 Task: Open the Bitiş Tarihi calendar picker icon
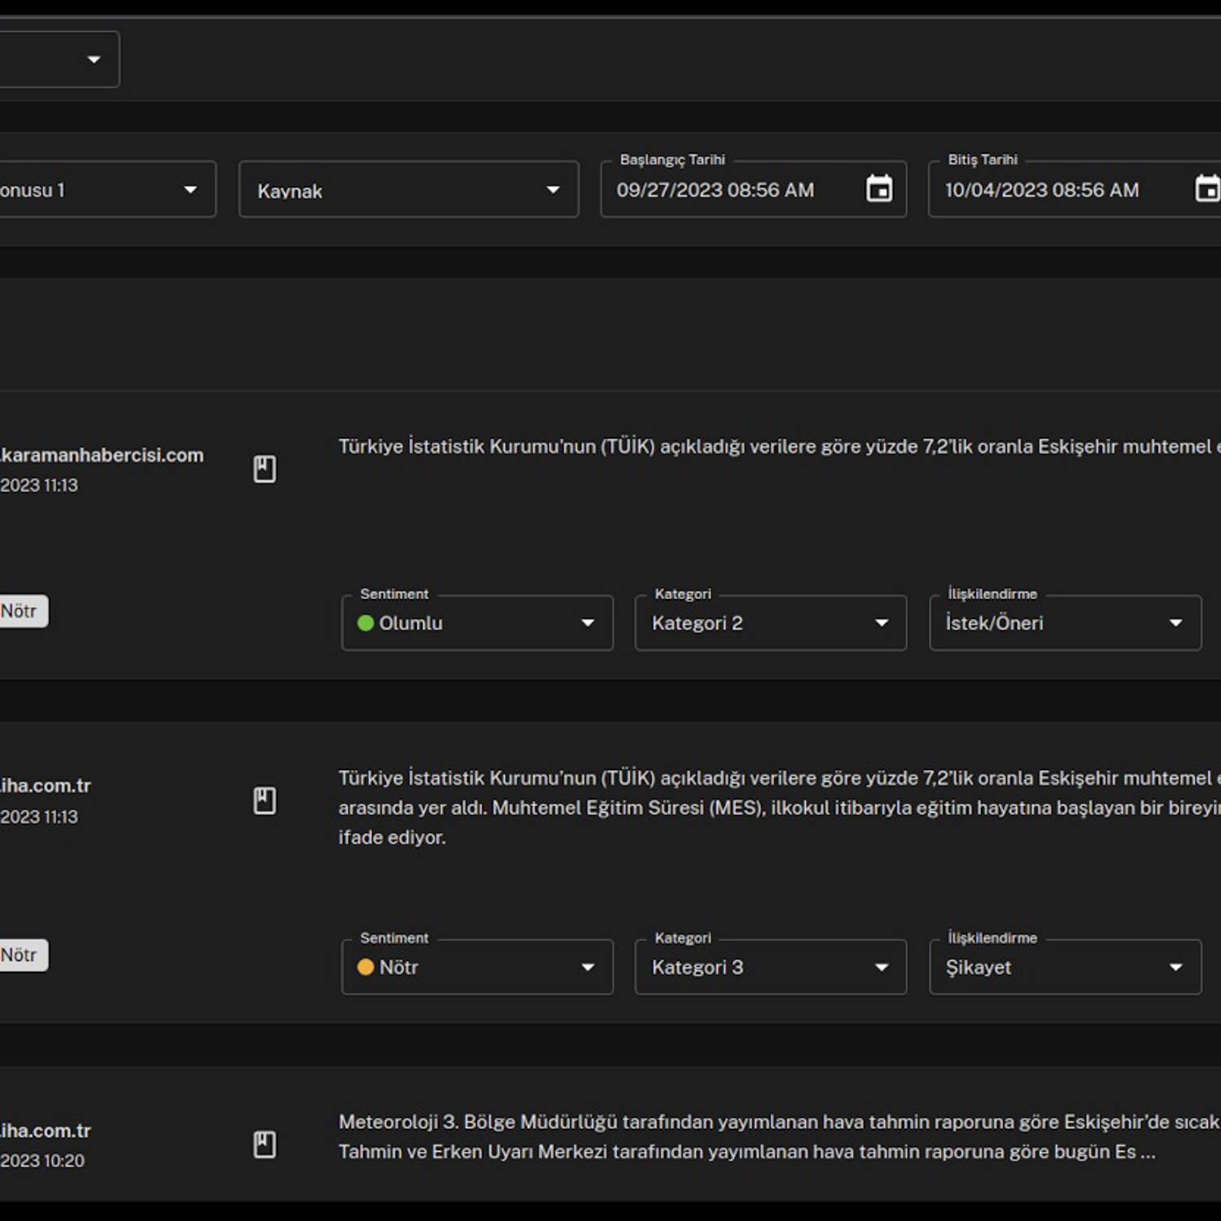point(1206,189)
